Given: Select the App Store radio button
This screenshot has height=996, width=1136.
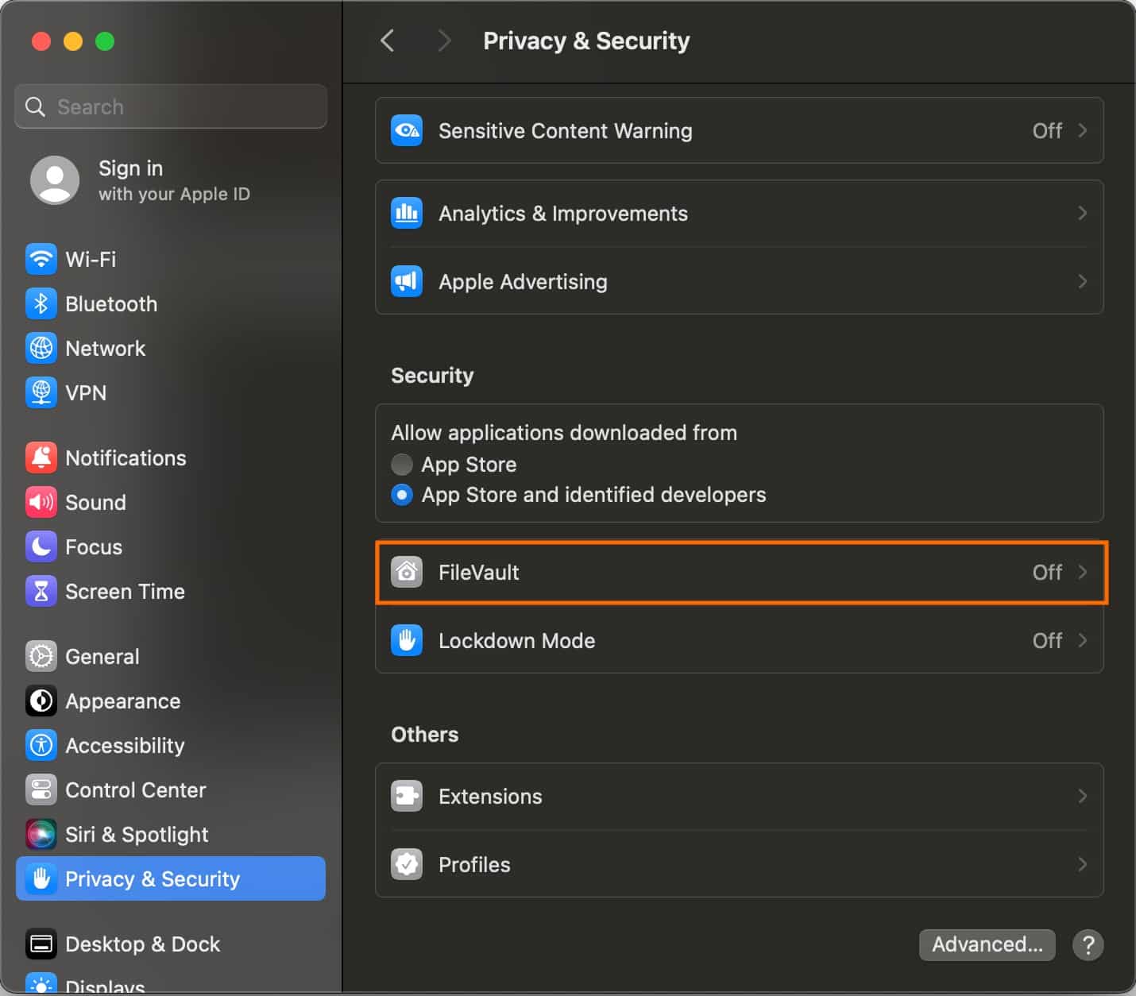Looking at the screenshot, I should click(x=402, y=464).
